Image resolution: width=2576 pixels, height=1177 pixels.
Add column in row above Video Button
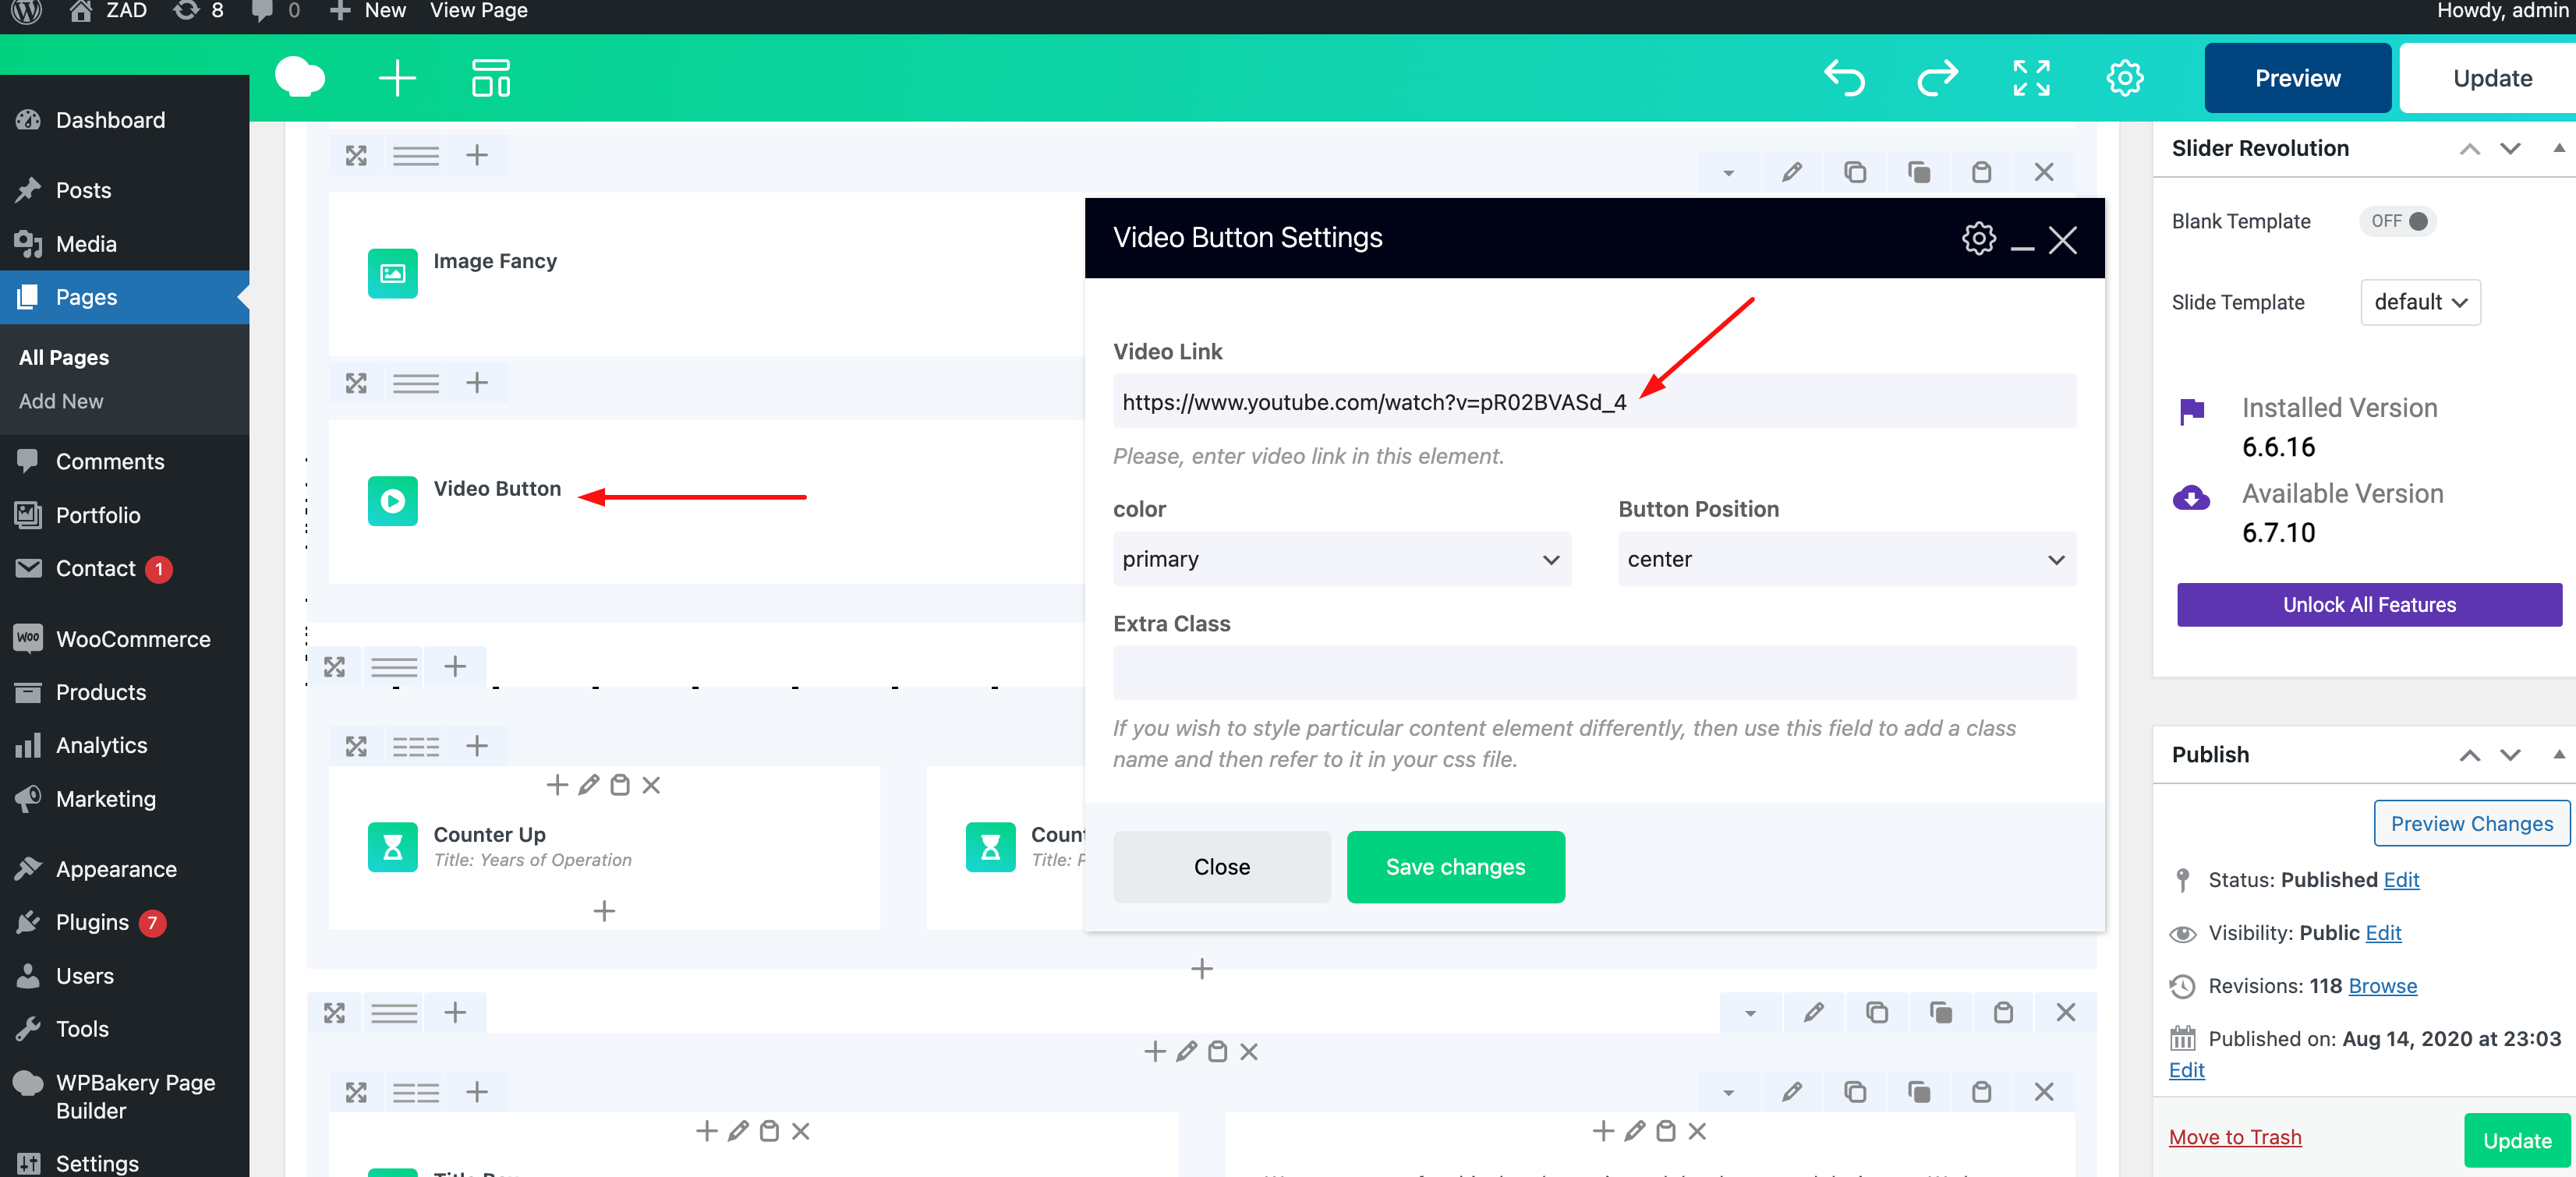[476, 383]
